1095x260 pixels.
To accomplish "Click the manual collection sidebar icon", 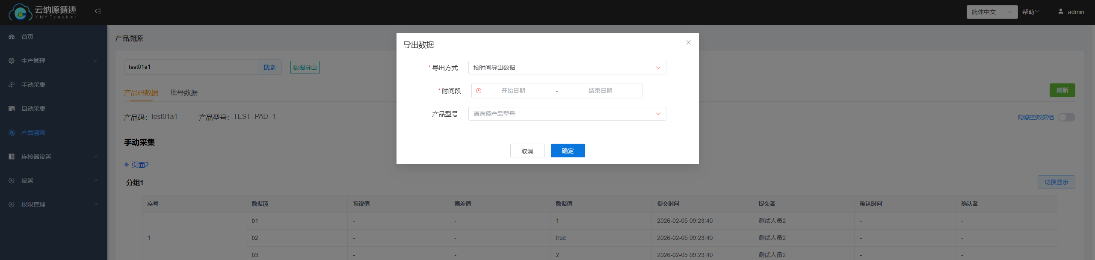I will point(12,85).
